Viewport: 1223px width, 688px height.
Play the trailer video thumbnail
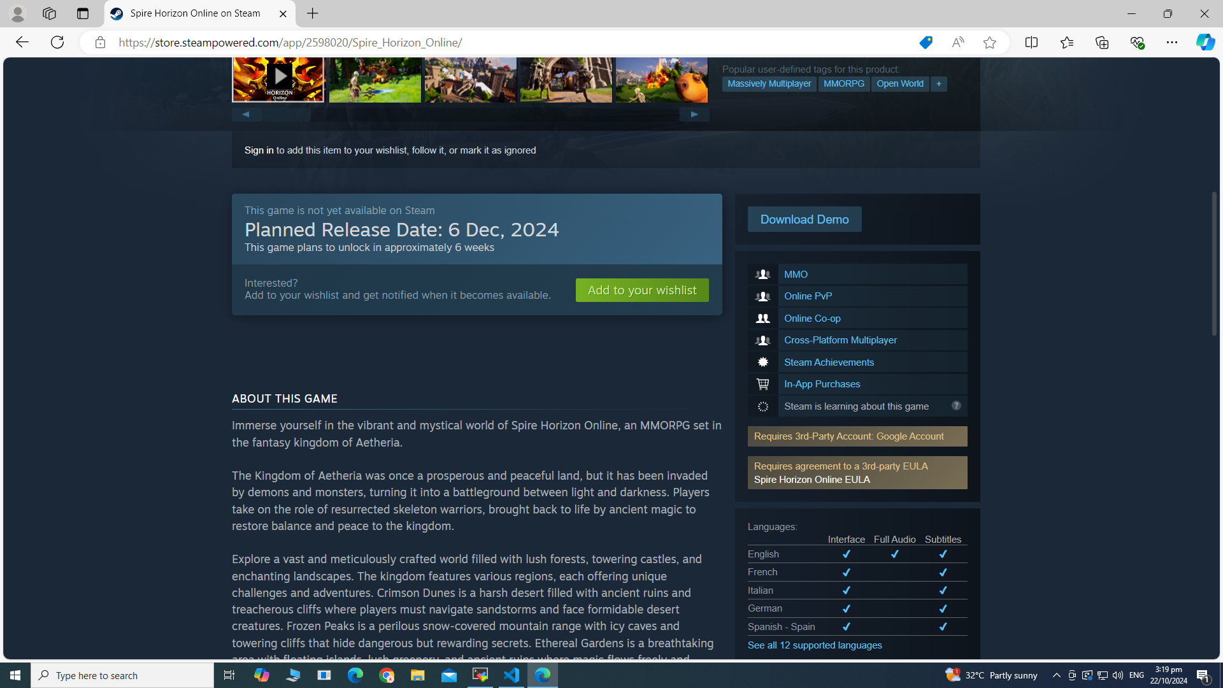(x=278, y=78)
